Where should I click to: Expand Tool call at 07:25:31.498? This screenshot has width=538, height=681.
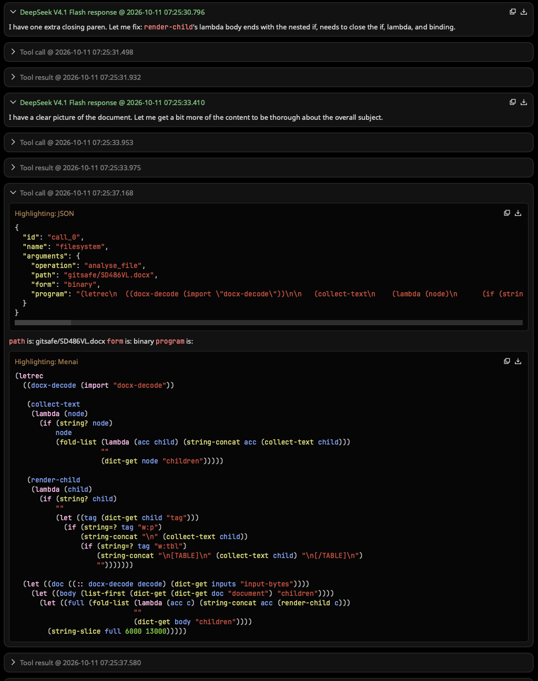coord(14,51)
